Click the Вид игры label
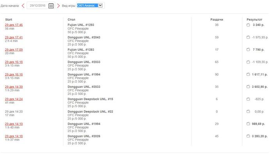This screenshot has width=273, height=155. pyautogui.click(x=69, y=6)
